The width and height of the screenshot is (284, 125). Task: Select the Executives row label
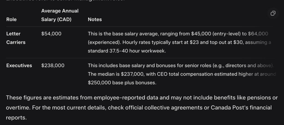(x=19, y=66)
